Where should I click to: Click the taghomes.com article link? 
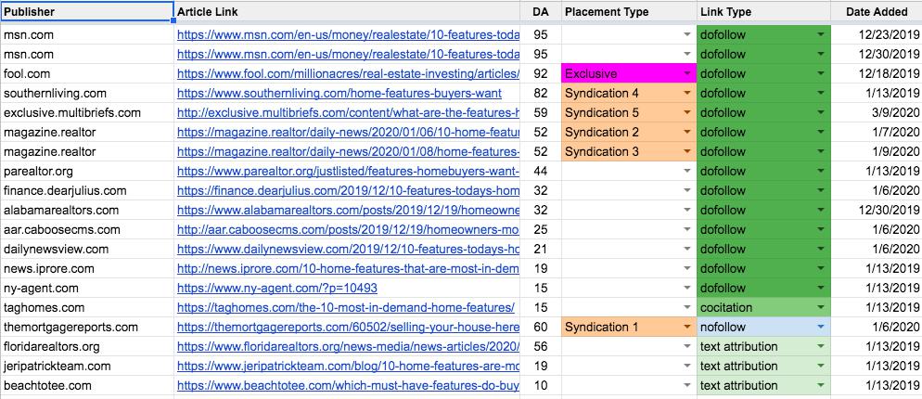(x=345, y=307)
